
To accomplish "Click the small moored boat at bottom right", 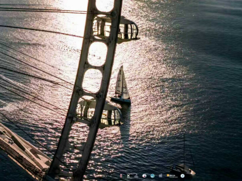I will pyautogui.click(x=183, y=169).
